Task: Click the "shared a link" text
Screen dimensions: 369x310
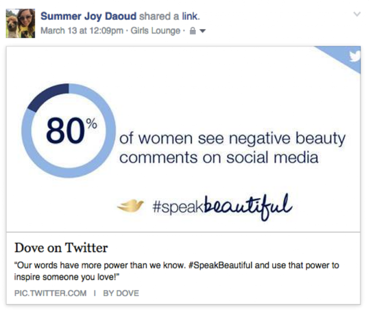Action: point(169,16)
